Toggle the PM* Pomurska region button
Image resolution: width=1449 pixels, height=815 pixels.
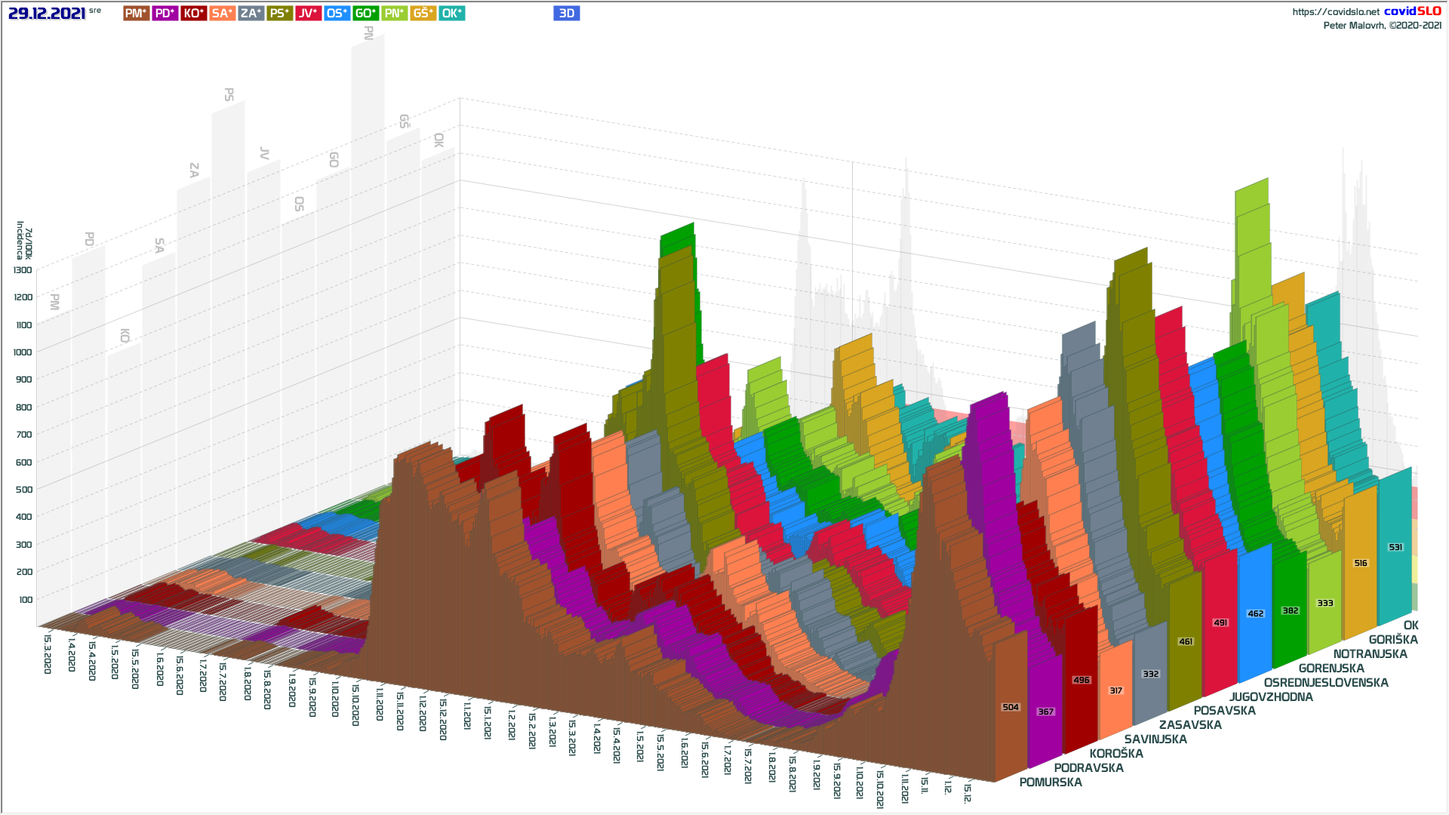[136, 14]
